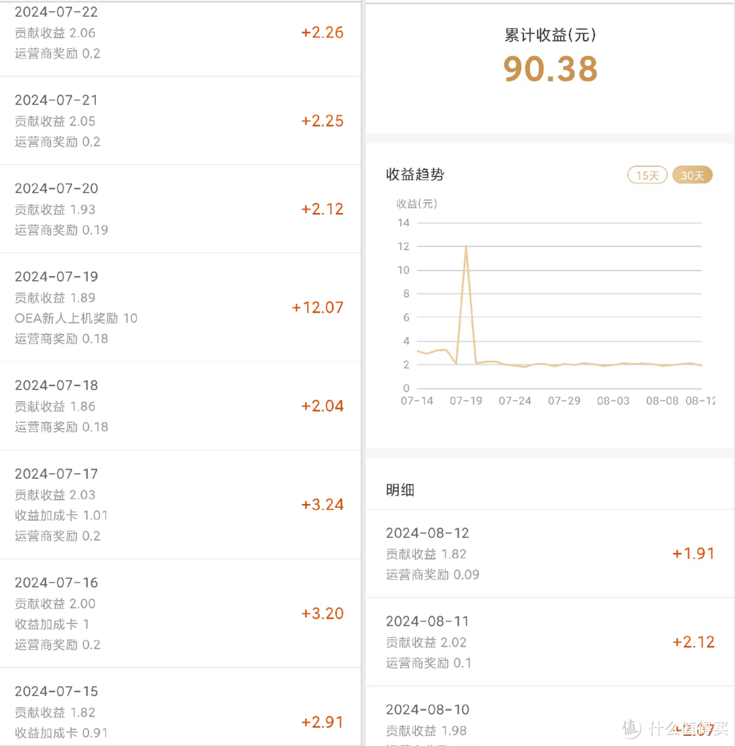Click the 07-19 spike on trend chart
Image resolution: width=735 pixels, height=746 pixels.
(x=466, y=246)
